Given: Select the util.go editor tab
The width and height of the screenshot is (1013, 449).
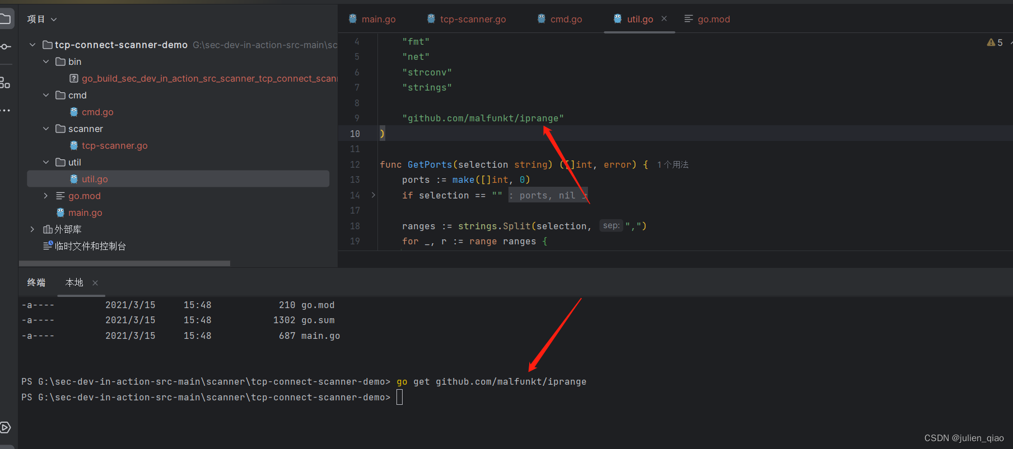Looking at the screenshot, I should (639, 19).
